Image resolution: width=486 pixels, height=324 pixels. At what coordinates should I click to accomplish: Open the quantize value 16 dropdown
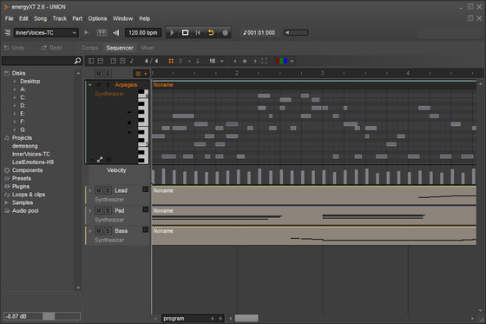click(x=216, y=61)
